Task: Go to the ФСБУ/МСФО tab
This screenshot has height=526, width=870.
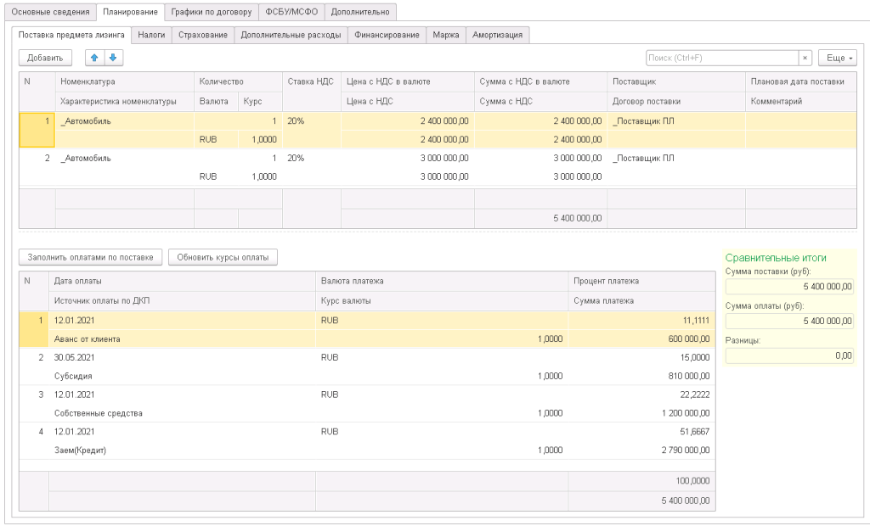Action: click(x=291, y=12)
